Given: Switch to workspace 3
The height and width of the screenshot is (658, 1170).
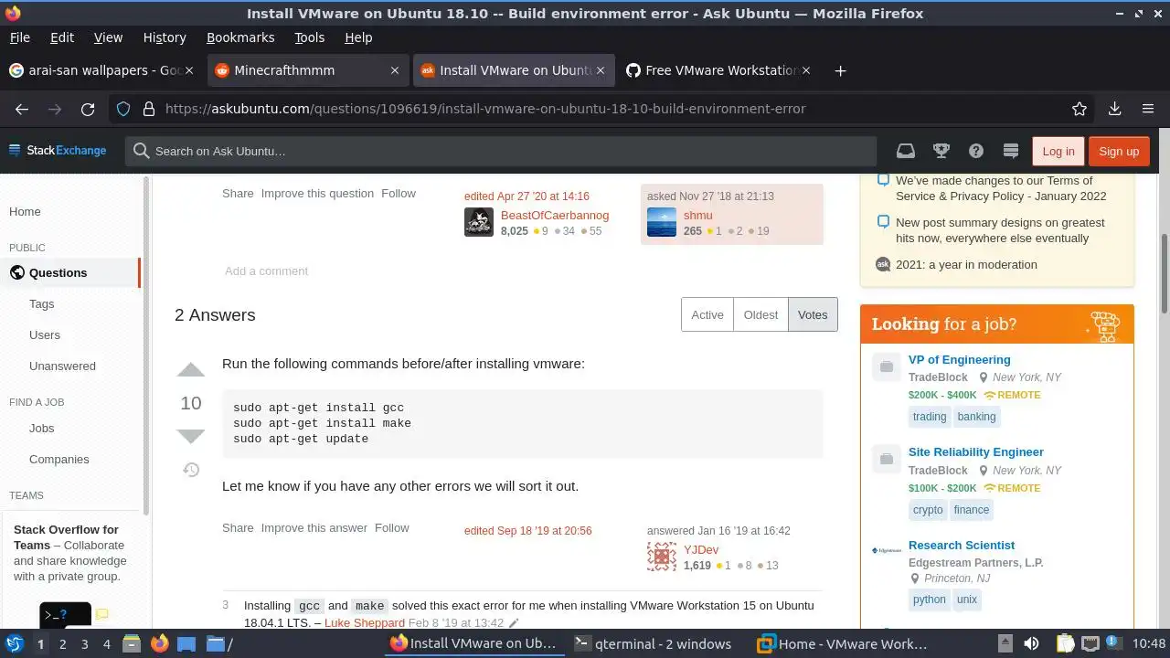Looking at the screenshot, I should click(84, 643).
